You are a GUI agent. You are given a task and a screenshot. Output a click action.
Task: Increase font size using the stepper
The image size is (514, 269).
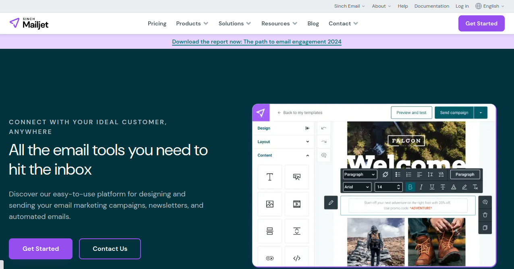[x=398, y=185]
